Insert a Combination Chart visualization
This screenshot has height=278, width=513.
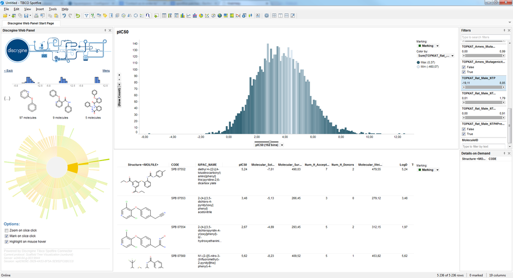click(x=194, y=16)
